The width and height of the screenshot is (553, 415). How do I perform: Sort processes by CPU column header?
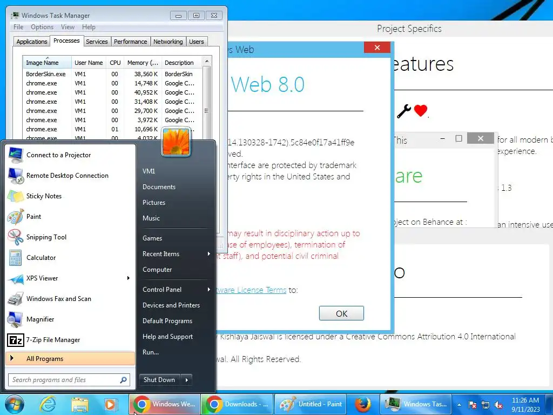point(115,63)
